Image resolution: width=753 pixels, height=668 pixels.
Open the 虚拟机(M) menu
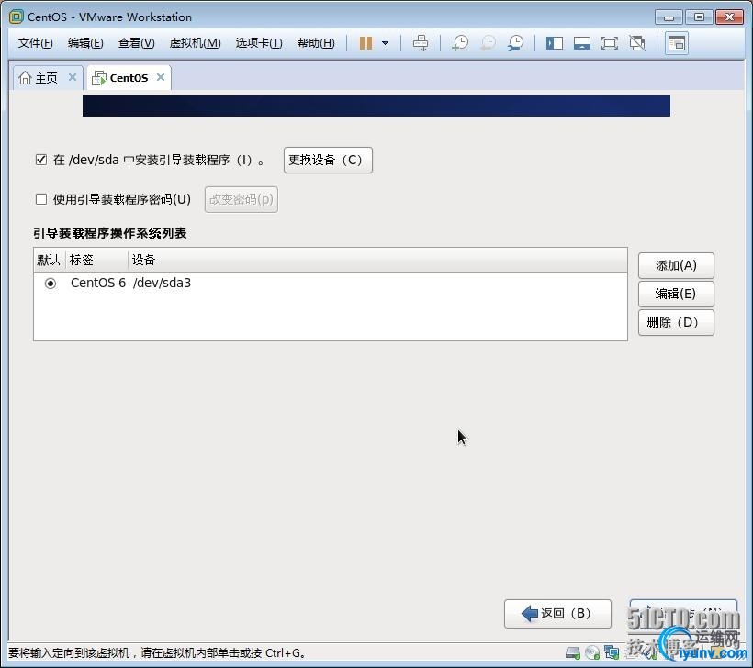[x=195, y=43]
